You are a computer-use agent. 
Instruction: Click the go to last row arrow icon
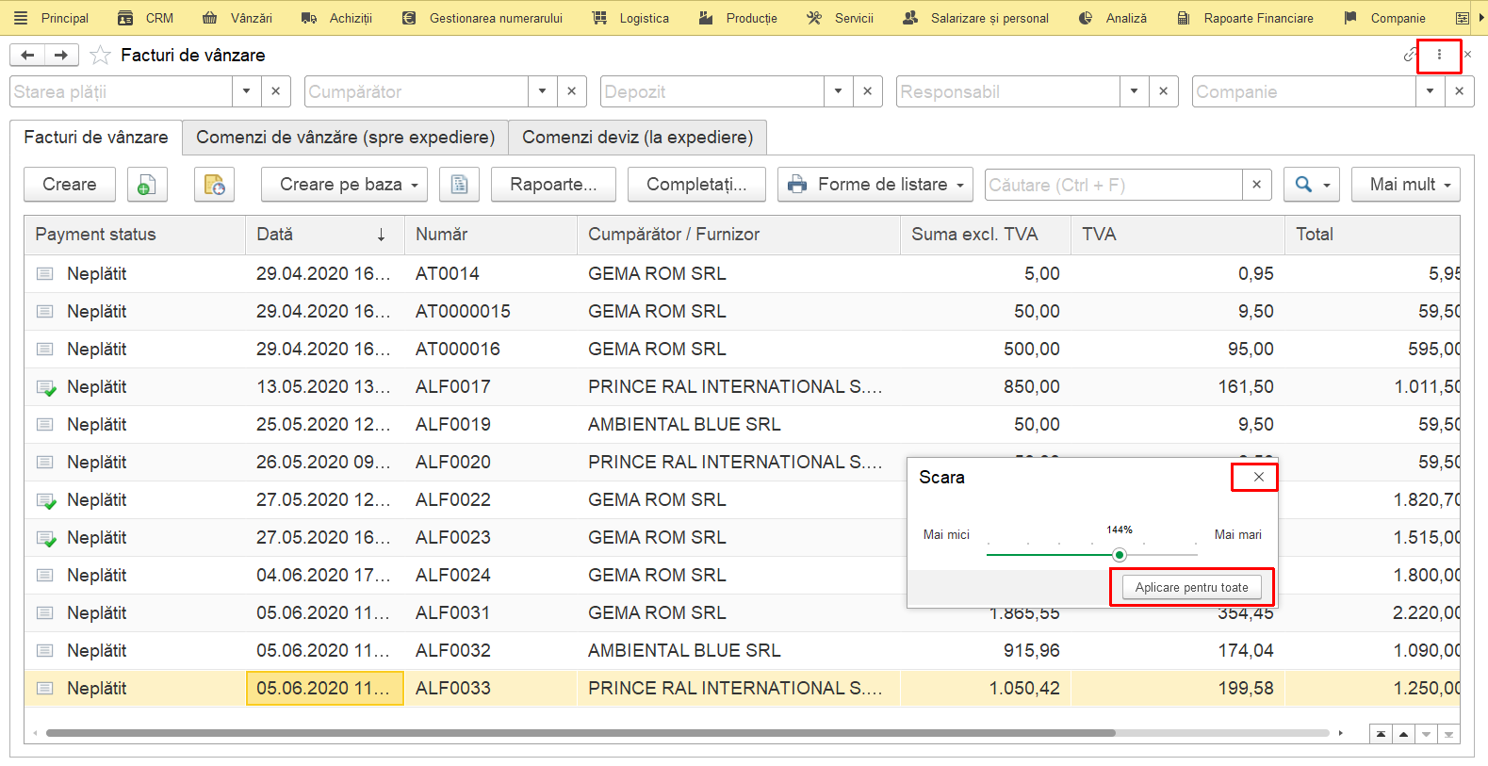coord(1448,734)
